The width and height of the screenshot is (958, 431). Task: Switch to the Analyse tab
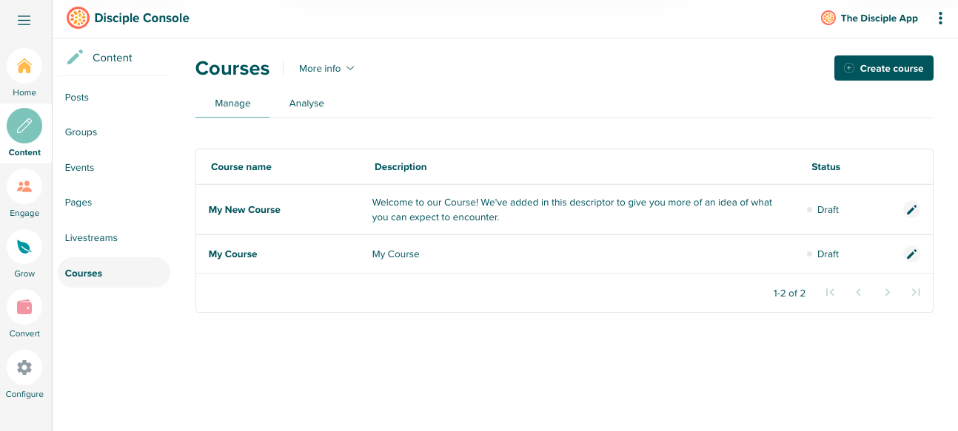coord(307,103)
